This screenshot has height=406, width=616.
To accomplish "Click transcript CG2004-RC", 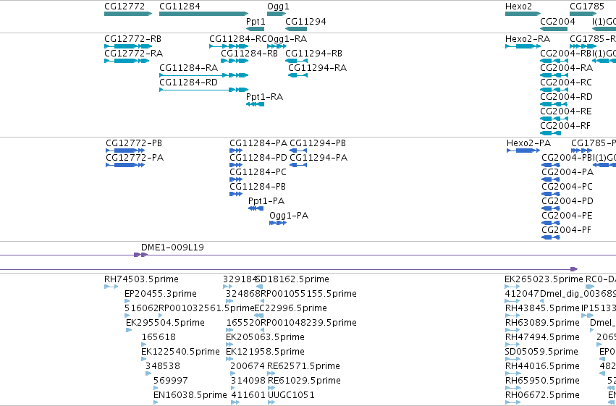I will [x=554, y=90].
